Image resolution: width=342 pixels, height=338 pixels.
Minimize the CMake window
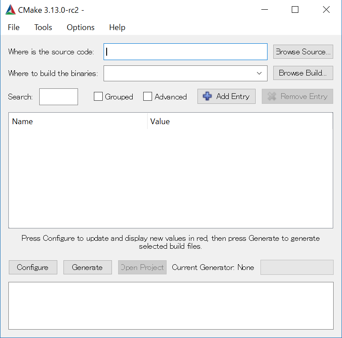click(x=264, y=10)
